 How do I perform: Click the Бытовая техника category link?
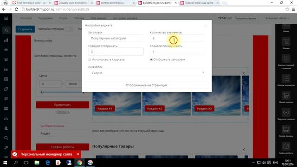[x=52, y=126]
